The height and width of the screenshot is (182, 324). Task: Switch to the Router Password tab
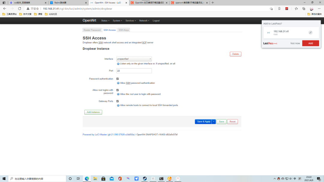click(92, 30)
